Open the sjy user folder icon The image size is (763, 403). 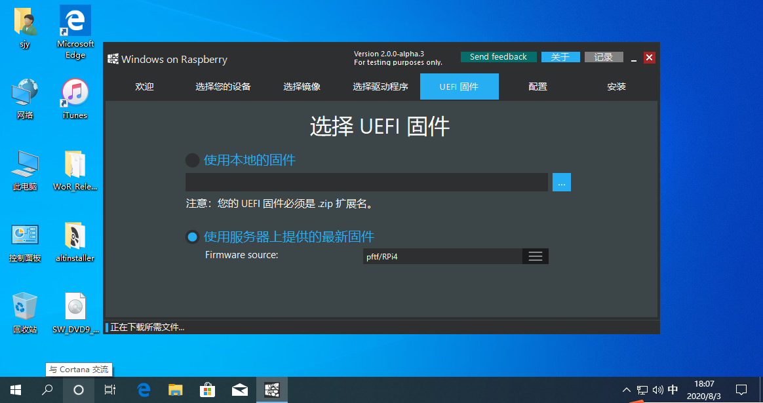coord(25,28)
